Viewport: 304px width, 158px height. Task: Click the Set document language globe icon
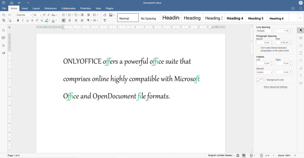click(238, 156)
